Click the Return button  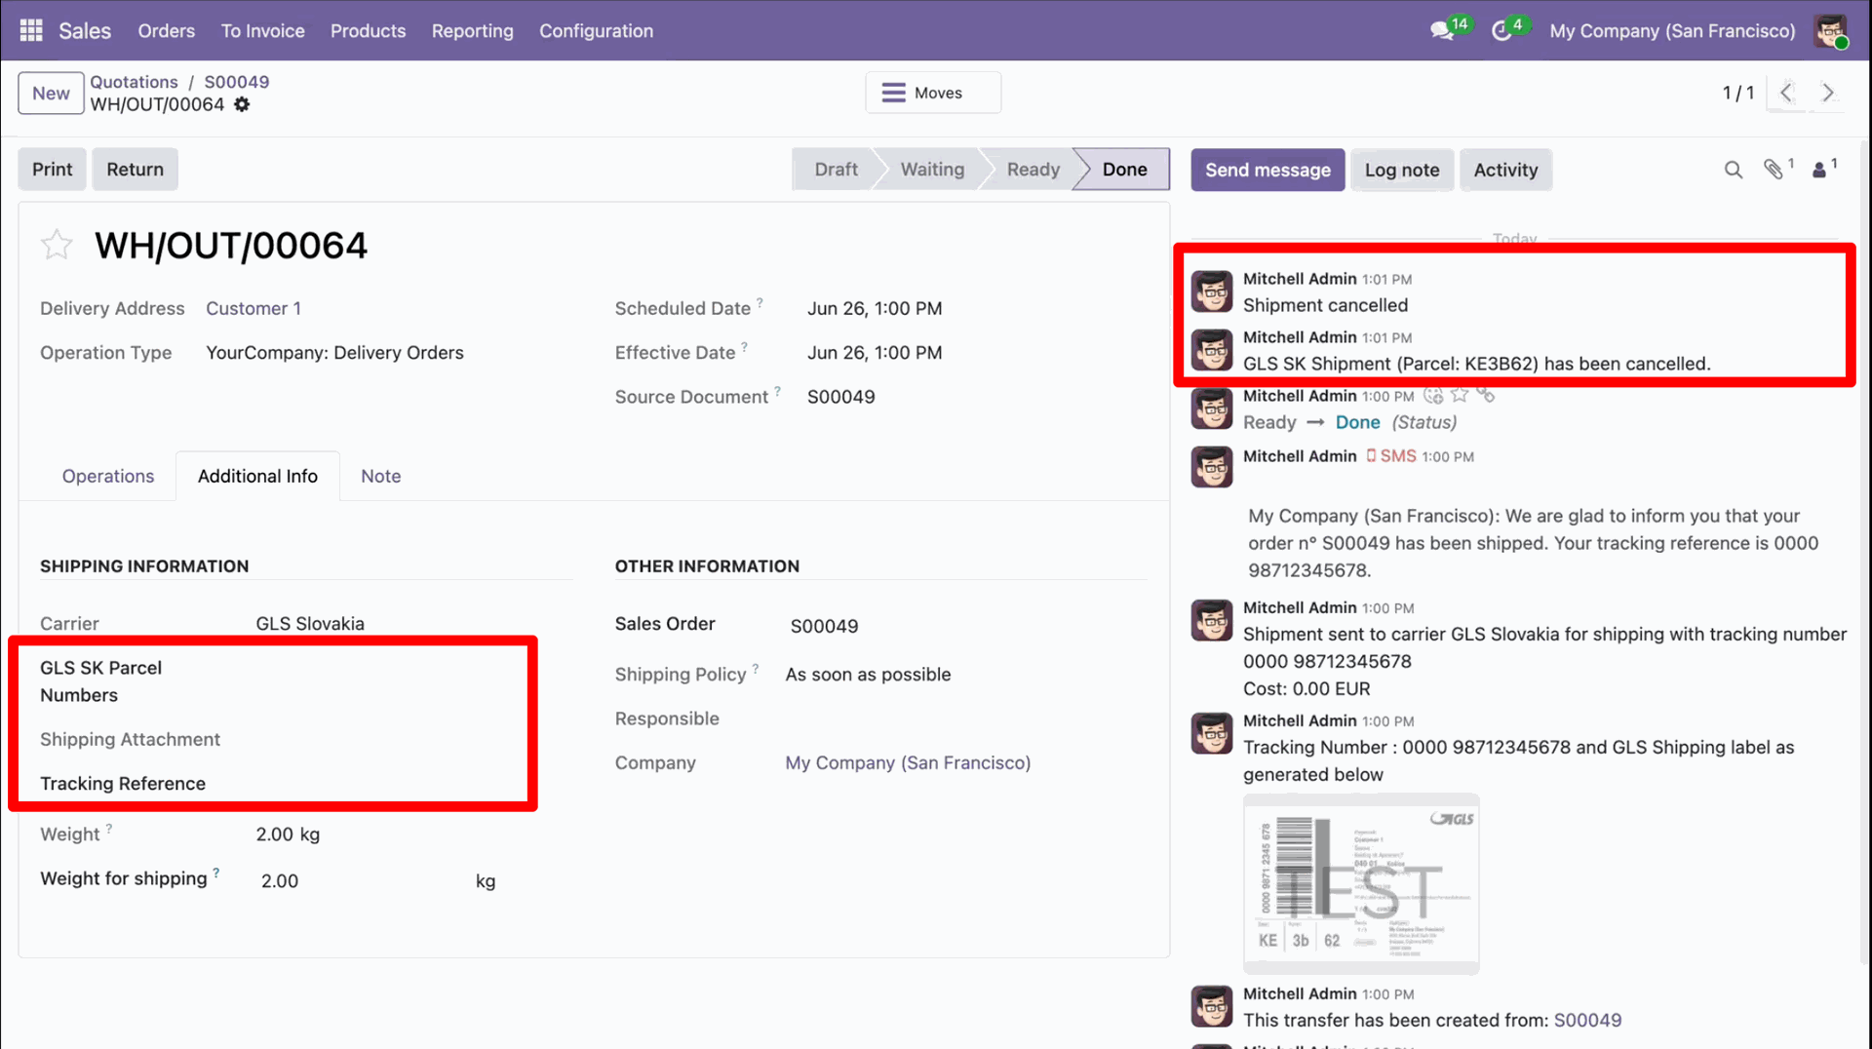(136, 170)
